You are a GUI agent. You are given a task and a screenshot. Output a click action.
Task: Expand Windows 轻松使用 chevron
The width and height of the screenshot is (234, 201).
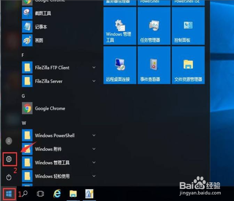tap(94, 176)
